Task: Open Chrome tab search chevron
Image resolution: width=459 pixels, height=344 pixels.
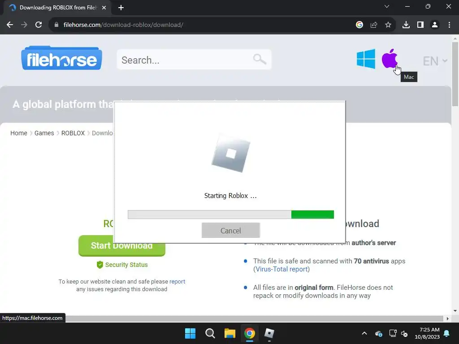Action: [387, 6]
